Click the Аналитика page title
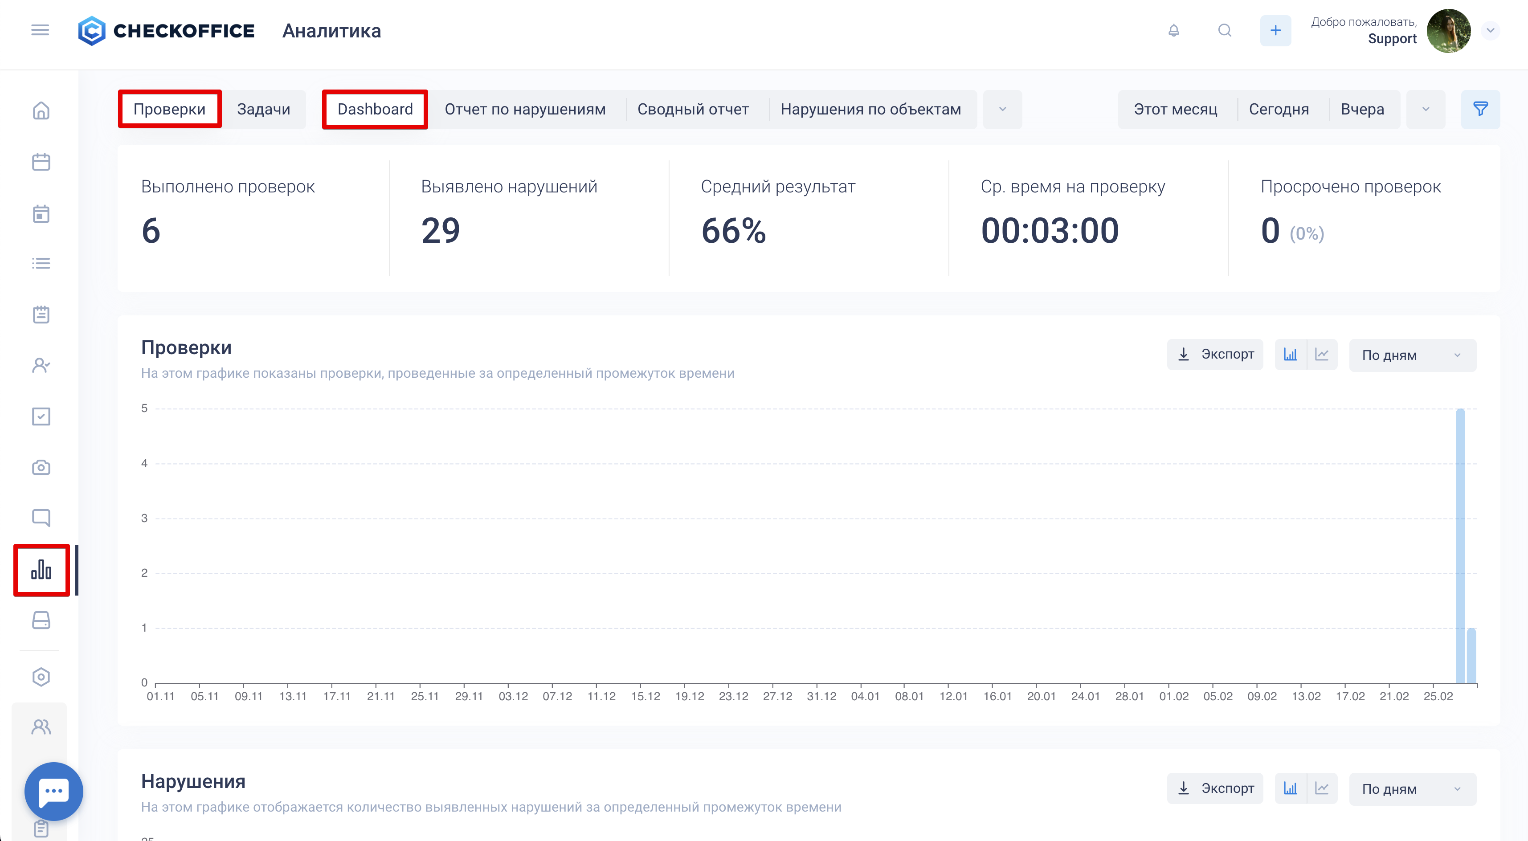This screenshot has width=1528, height=841. coord(331,31)
